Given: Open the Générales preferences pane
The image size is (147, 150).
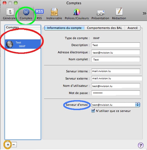Looking at the screenshot, I should pyautogui.click(x=10, y=14).
